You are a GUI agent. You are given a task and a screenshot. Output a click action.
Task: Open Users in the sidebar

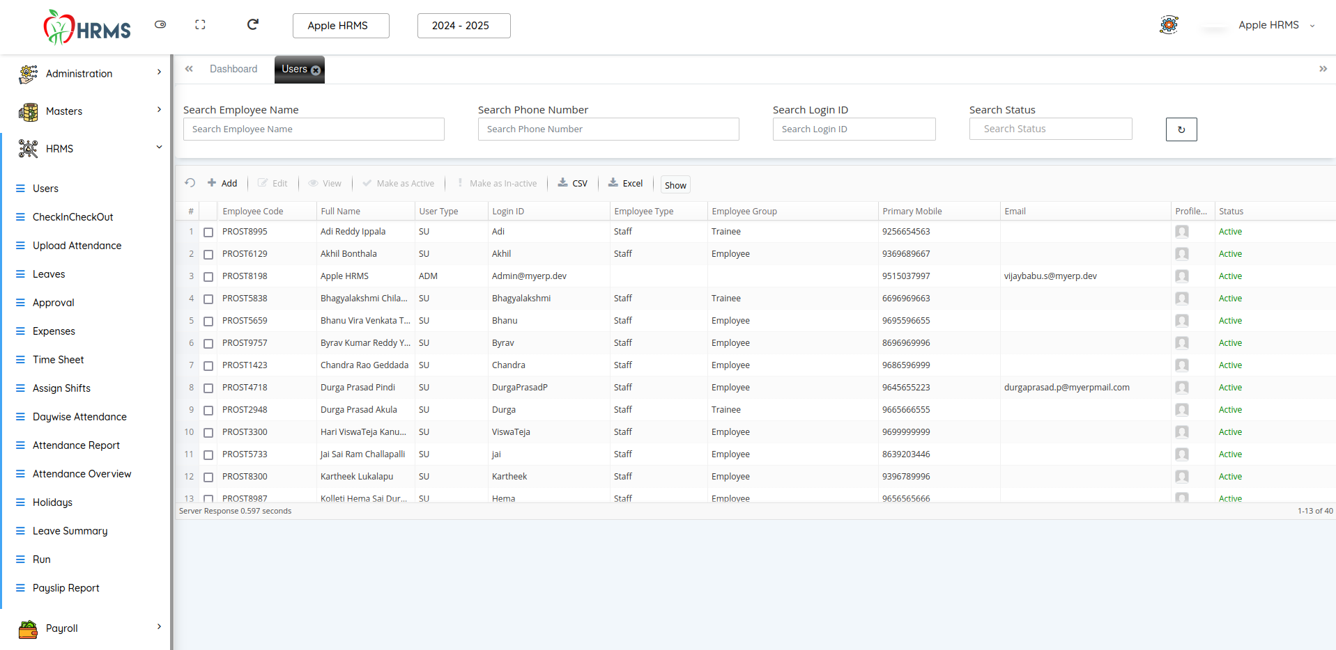45,189
